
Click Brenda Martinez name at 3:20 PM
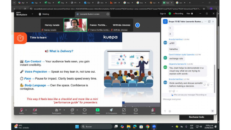click(x=176, y=39)
